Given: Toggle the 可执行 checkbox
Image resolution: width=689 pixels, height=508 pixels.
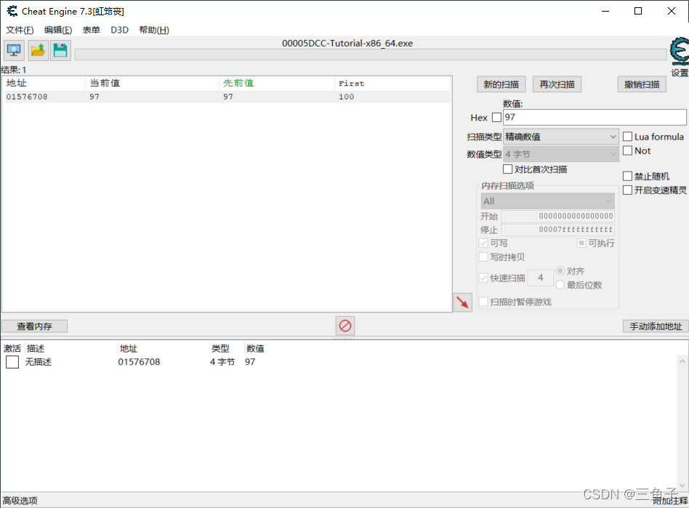Looking at the screenshot, I should tap(581, 243).
